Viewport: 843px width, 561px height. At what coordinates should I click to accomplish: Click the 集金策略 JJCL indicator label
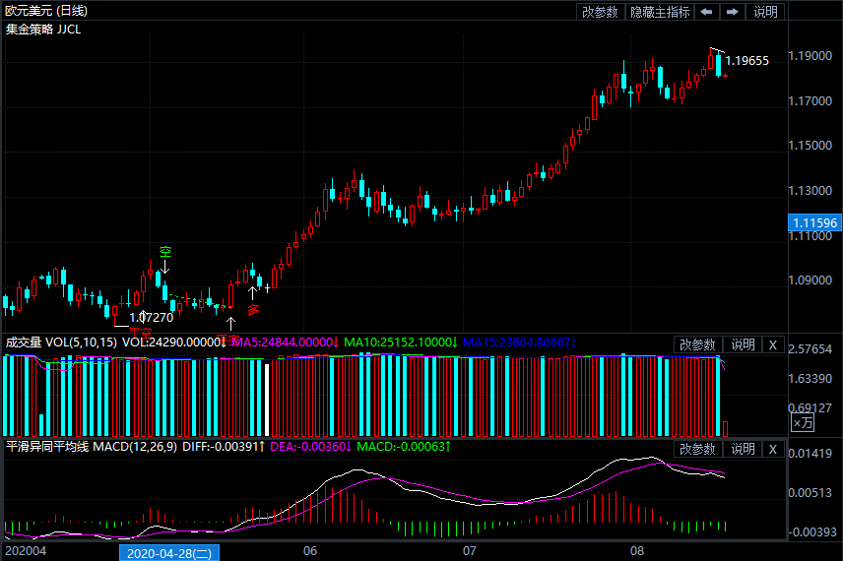[43, 30]
